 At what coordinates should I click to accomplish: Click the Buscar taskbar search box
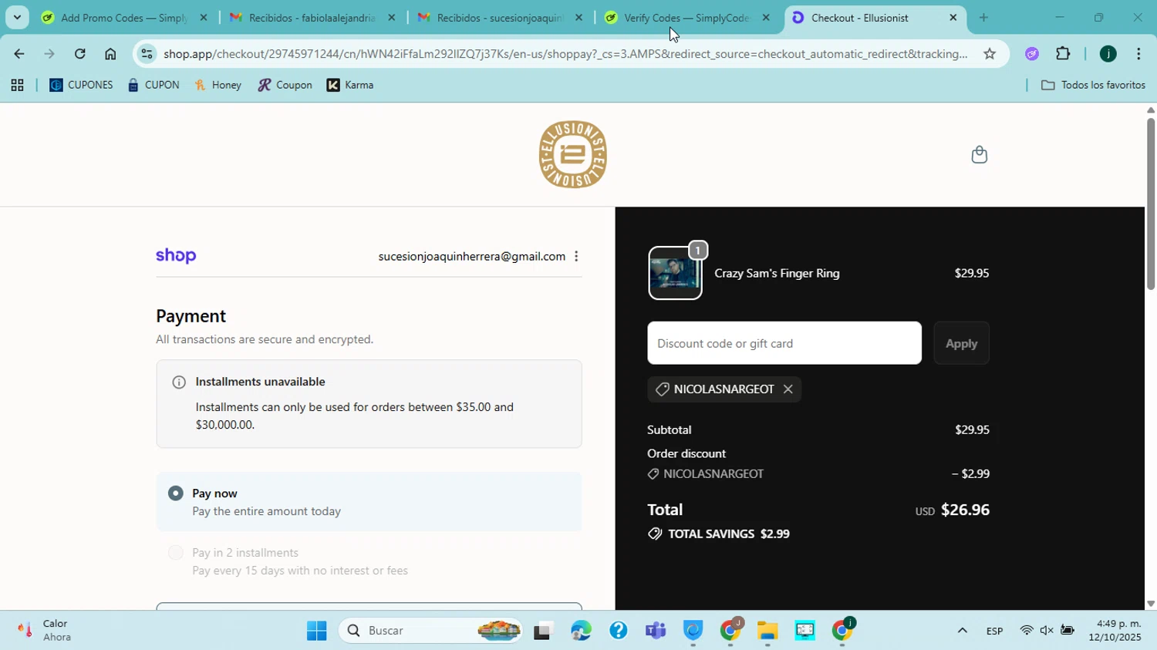[432, 631]
